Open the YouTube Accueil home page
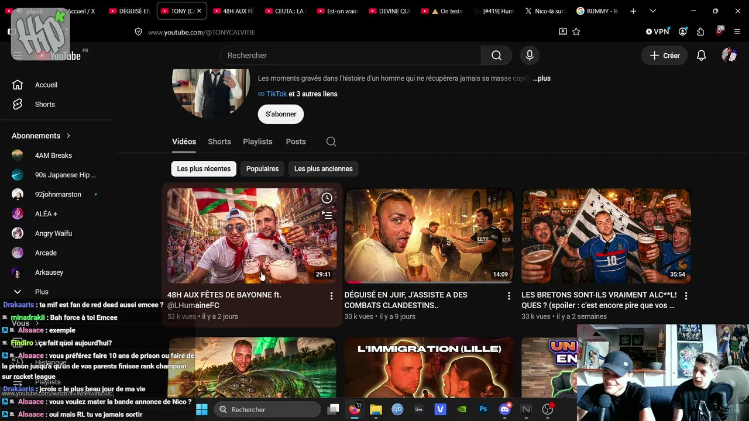Screen dimensions: 749x421 46,85
